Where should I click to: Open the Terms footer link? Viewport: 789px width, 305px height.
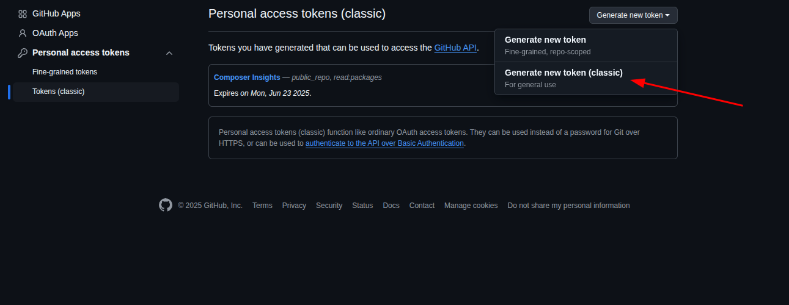pos(262,206)
